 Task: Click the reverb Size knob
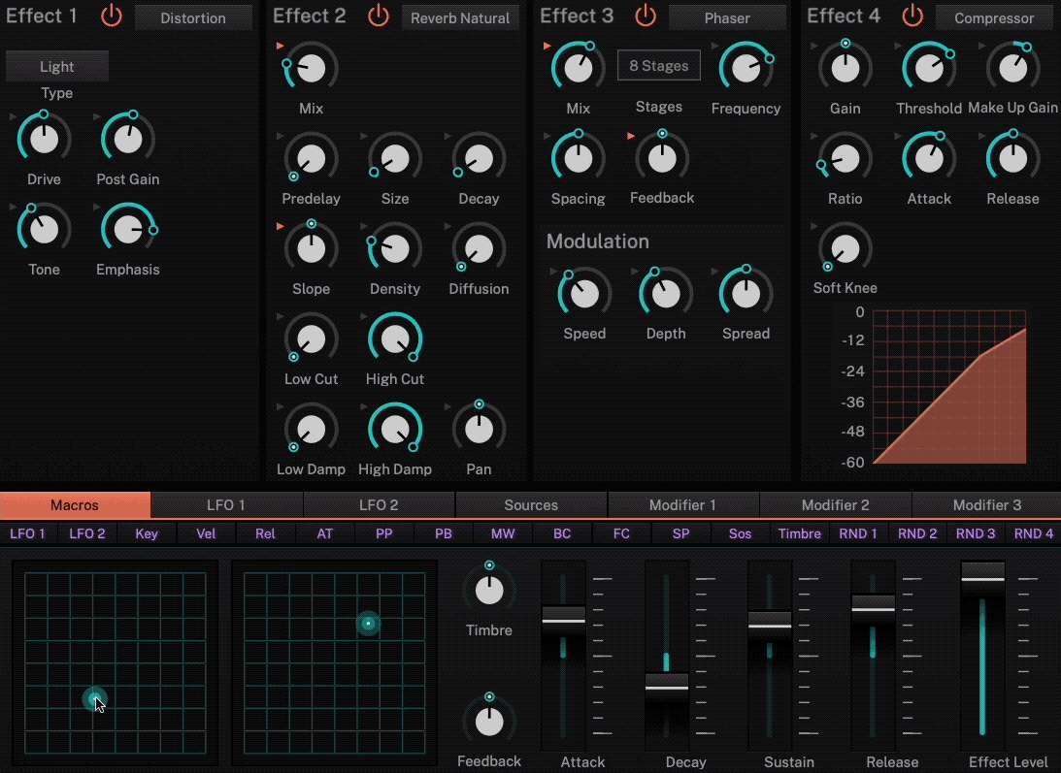pos(395,158)
